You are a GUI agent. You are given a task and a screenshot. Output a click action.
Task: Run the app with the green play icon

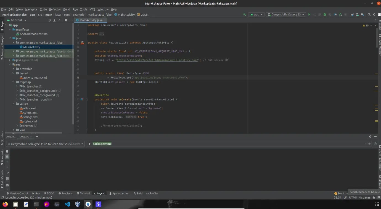click(309, 15)
